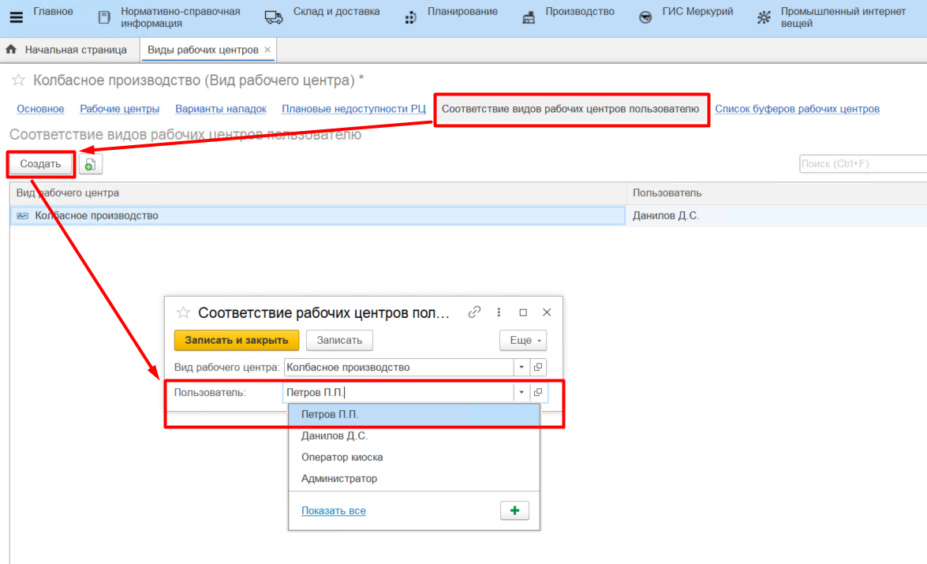This screenshot has height=564, width=927.
Task: Open the Еще dropdown menu
Action: pyautogui.click(x=522, y=340)
